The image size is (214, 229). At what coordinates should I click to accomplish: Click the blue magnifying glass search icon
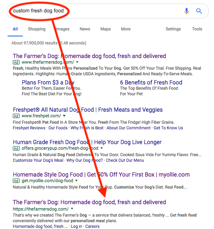tap(199, 11)
